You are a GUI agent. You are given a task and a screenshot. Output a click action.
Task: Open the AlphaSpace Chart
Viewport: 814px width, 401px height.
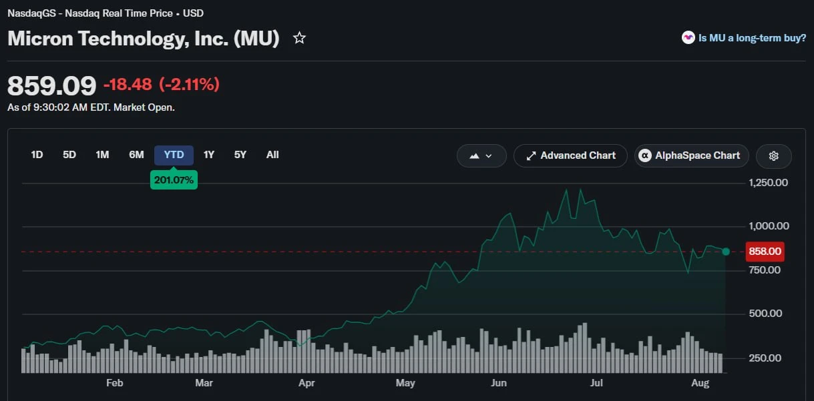(692, 155)
